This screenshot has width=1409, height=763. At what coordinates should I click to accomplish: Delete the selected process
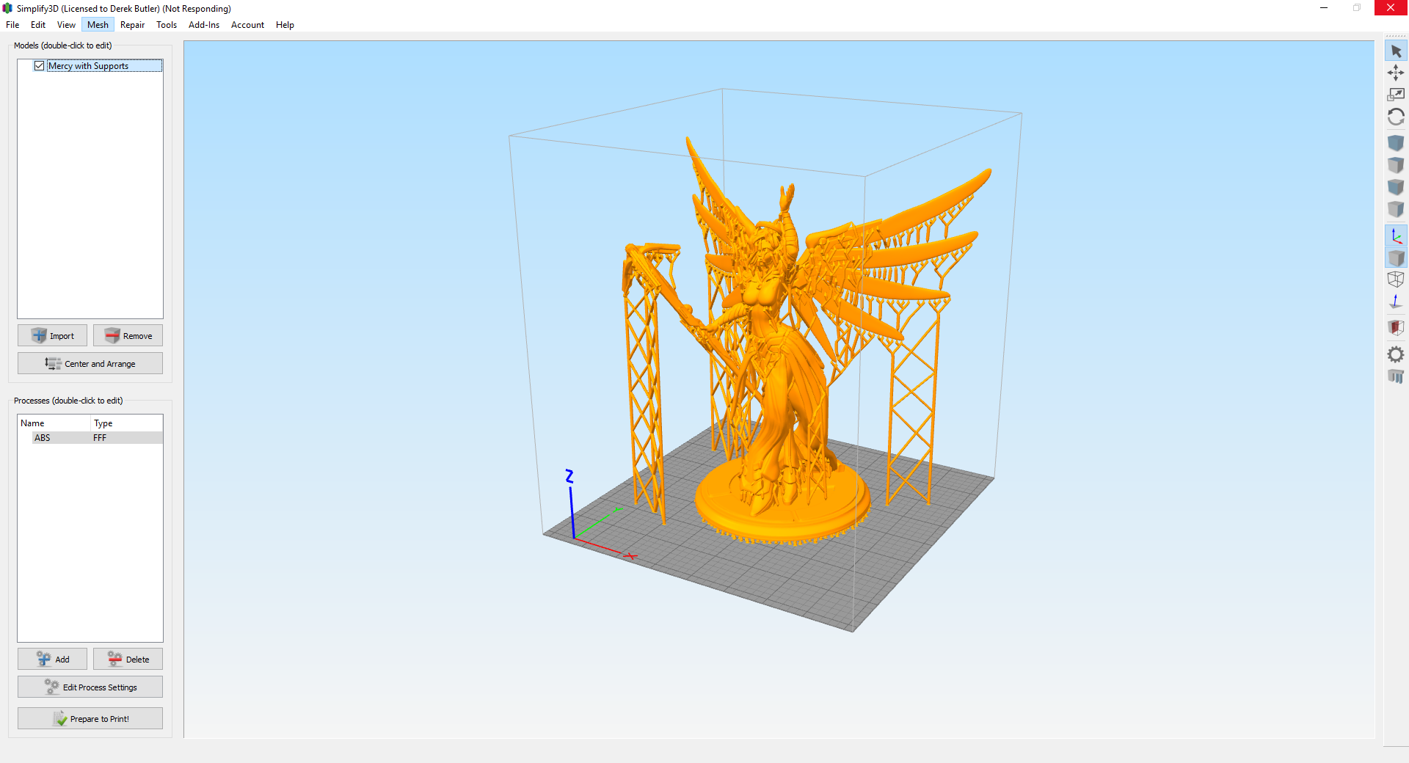click(128, 659)
